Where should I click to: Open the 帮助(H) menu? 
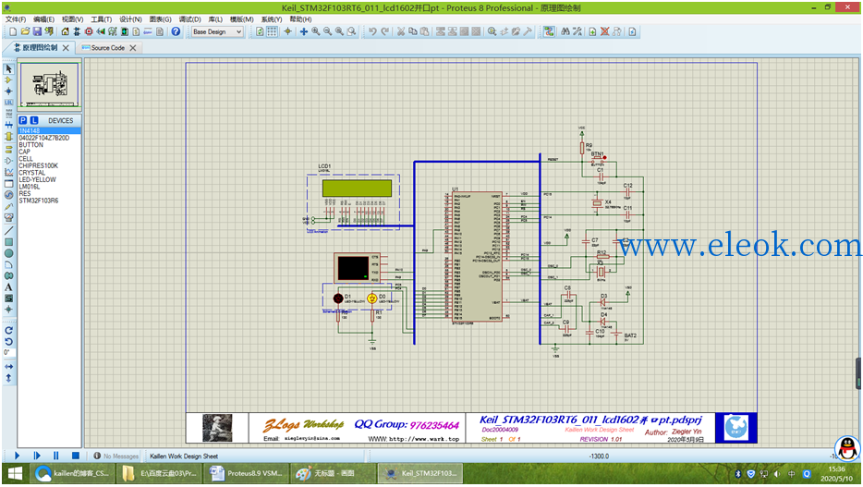click(301, 19)
